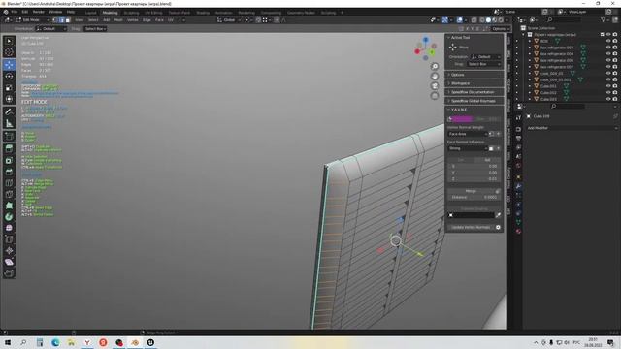Select the Edge Slide tool
The width and height of the screenshot is (621, 349).
point(9,239)
